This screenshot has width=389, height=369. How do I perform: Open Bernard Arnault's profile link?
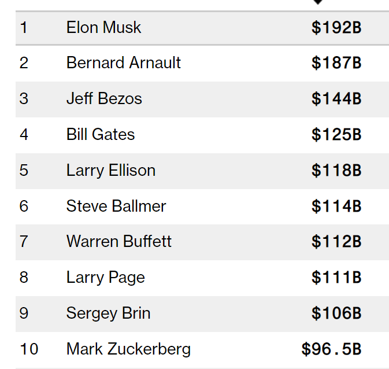[x=123, y=62]
